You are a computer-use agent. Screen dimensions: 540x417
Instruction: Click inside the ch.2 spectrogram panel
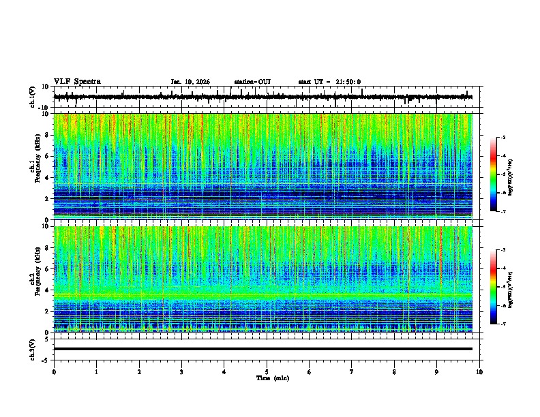pyautogui.click(x=263, y=279)
